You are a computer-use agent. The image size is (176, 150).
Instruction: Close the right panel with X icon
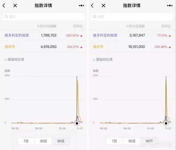pos(103,5)
